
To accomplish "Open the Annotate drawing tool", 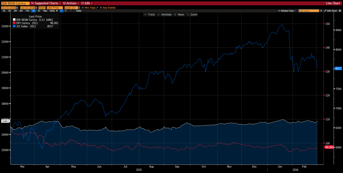I will pyautogui.click(x=165, y=14).
